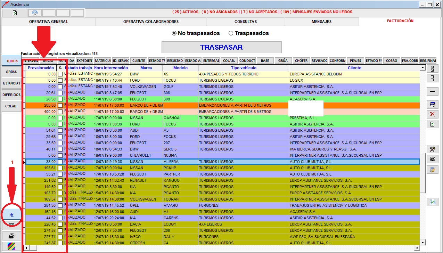Click the Marca column header

point(146,68)
